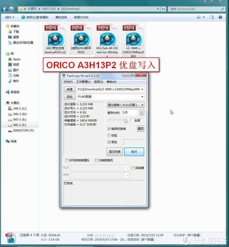Click the refresh button beside the address bar
This screenshot has height=247, width=229.
[163, 9]
